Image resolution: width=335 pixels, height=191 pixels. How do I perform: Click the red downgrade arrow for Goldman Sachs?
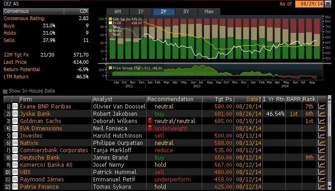[x=150, y=121]
